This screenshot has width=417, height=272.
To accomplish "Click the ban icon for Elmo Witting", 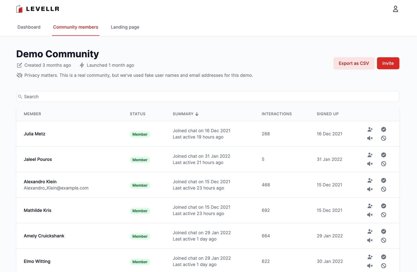I will pyautogui.click(x=384, y=266).
